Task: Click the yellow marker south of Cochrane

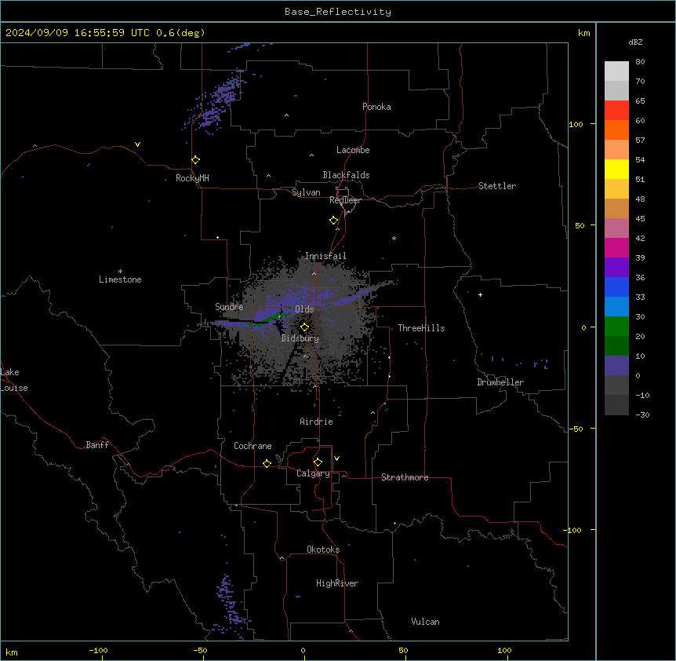Action: [x=267, y=463]
